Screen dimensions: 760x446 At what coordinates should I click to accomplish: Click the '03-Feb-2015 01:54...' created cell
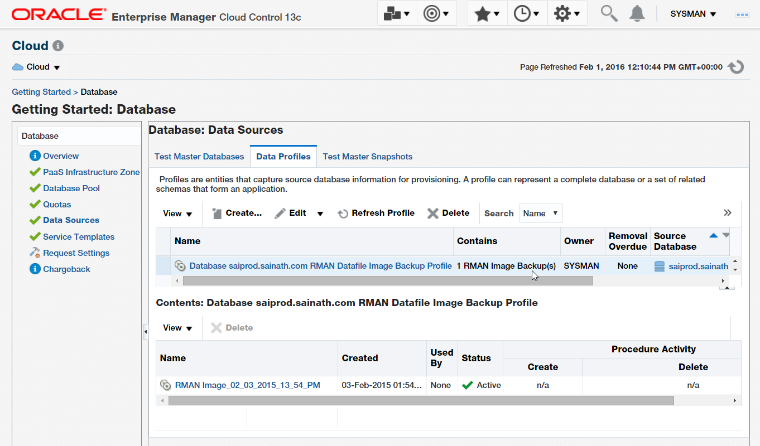tap(382, 385)
